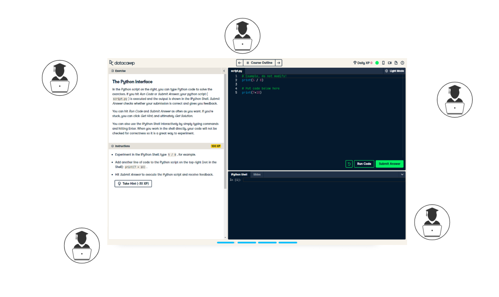Click the video camera icon

click(389, 63)
